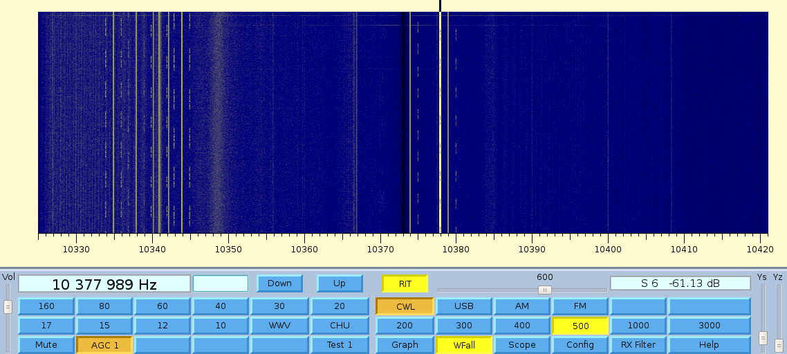Set the filter bandwidth to 300
Screen dimensions: 787x354
(464, 326)
